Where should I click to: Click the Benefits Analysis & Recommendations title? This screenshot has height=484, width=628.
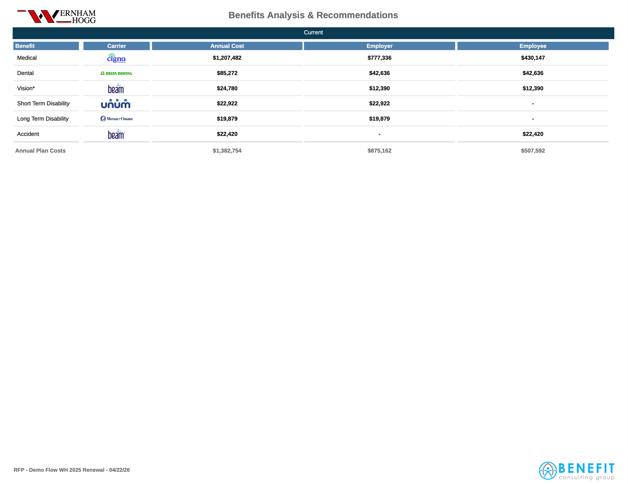(x=313, y=15)
